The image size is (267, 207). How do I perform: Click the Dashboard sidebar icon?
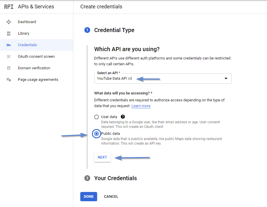[9, 22]
